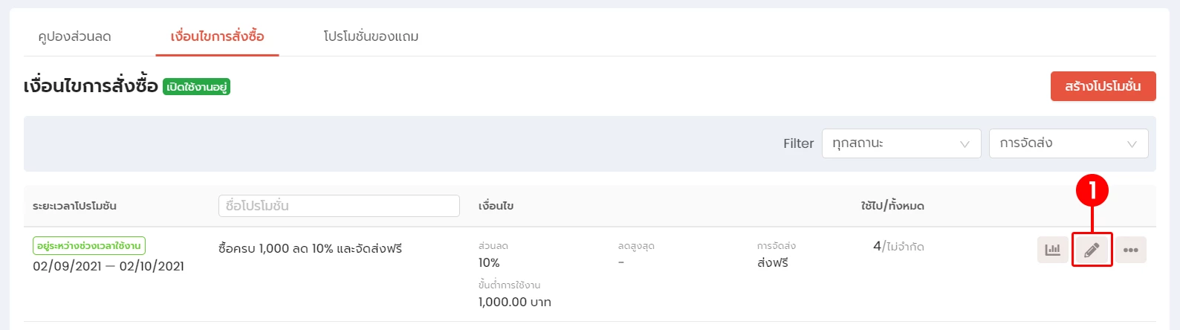Viewport: 1180px width, 330px height.
Task: Open promotion statistics chart icon
Action: (1052, 250)
